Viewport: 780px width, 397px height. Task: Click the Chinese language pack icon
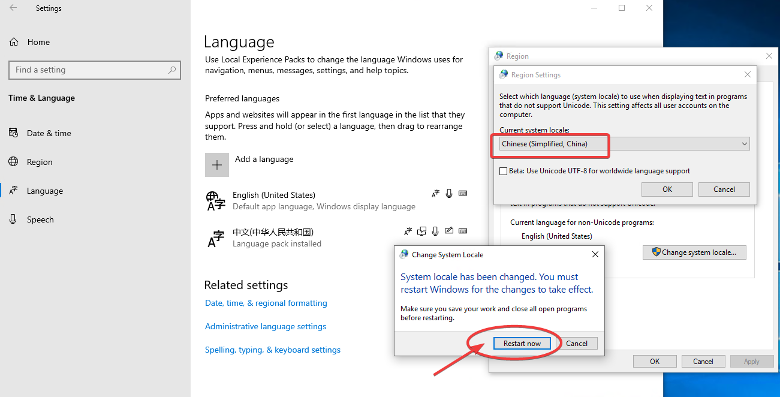[x=216, y=238]
